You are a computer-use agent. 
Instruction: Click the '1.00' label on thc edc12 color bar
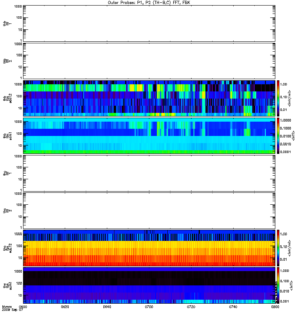click(284, 234)
